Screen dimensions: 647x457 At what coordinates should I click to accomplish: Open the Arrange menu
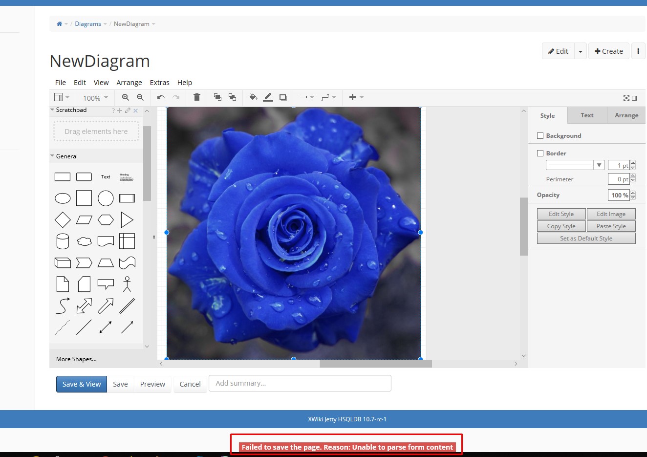coord(129,83)
